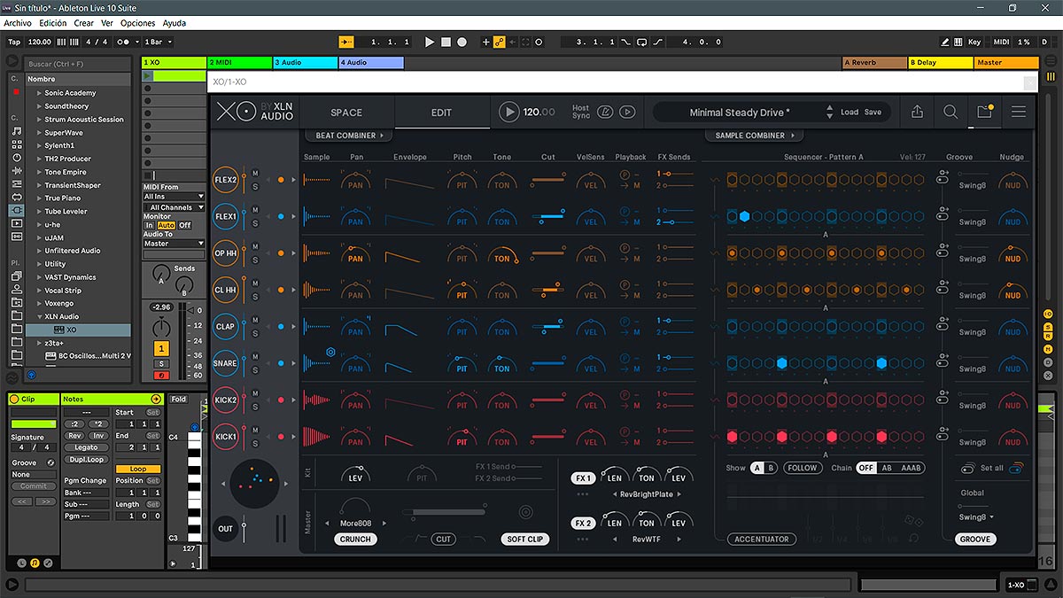The image size is (1063, 598).
Task: Select the KICK2 drum channel pad
Action: [x=226, y=400]
